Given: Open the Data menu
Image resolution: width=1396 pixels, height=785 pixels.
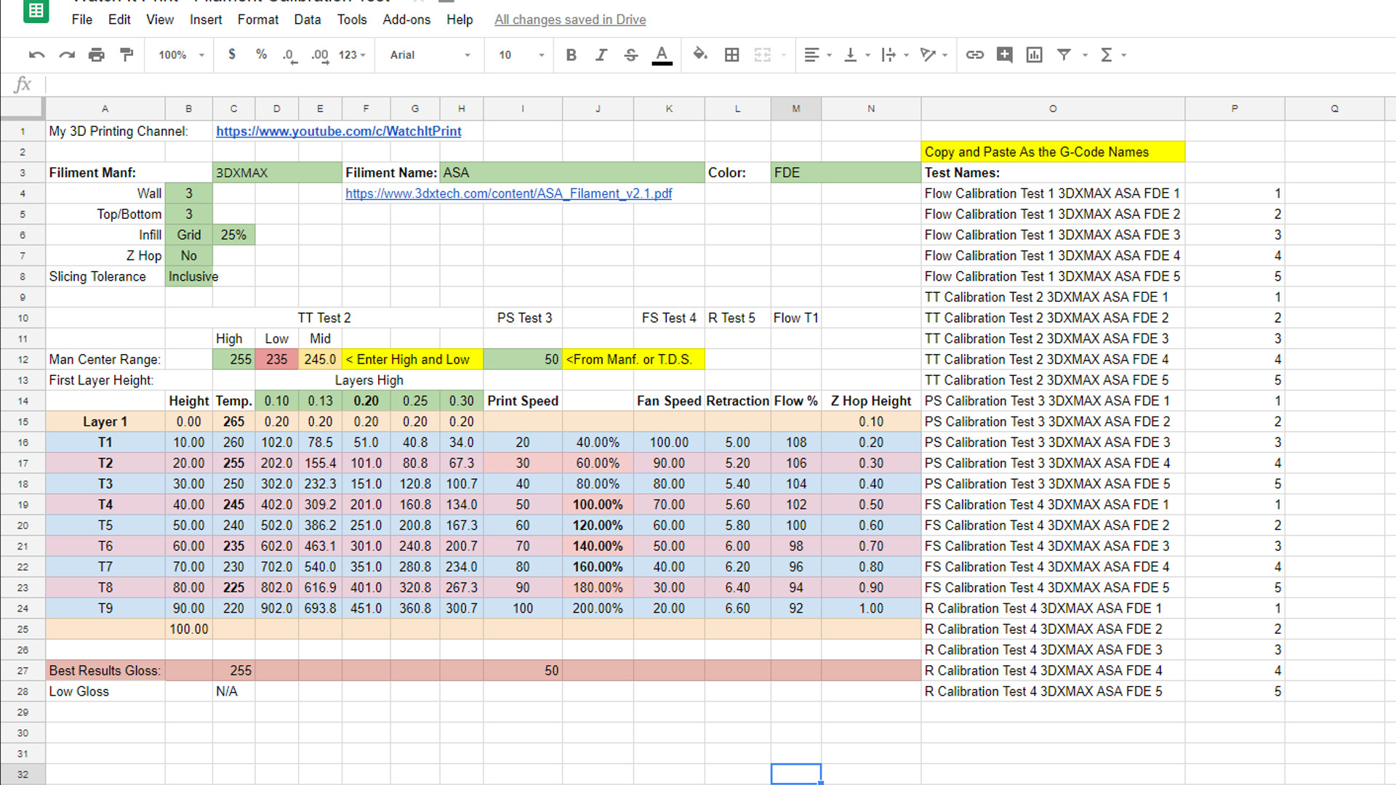Looking at the screenshot, I should click(x=308, y=20).
